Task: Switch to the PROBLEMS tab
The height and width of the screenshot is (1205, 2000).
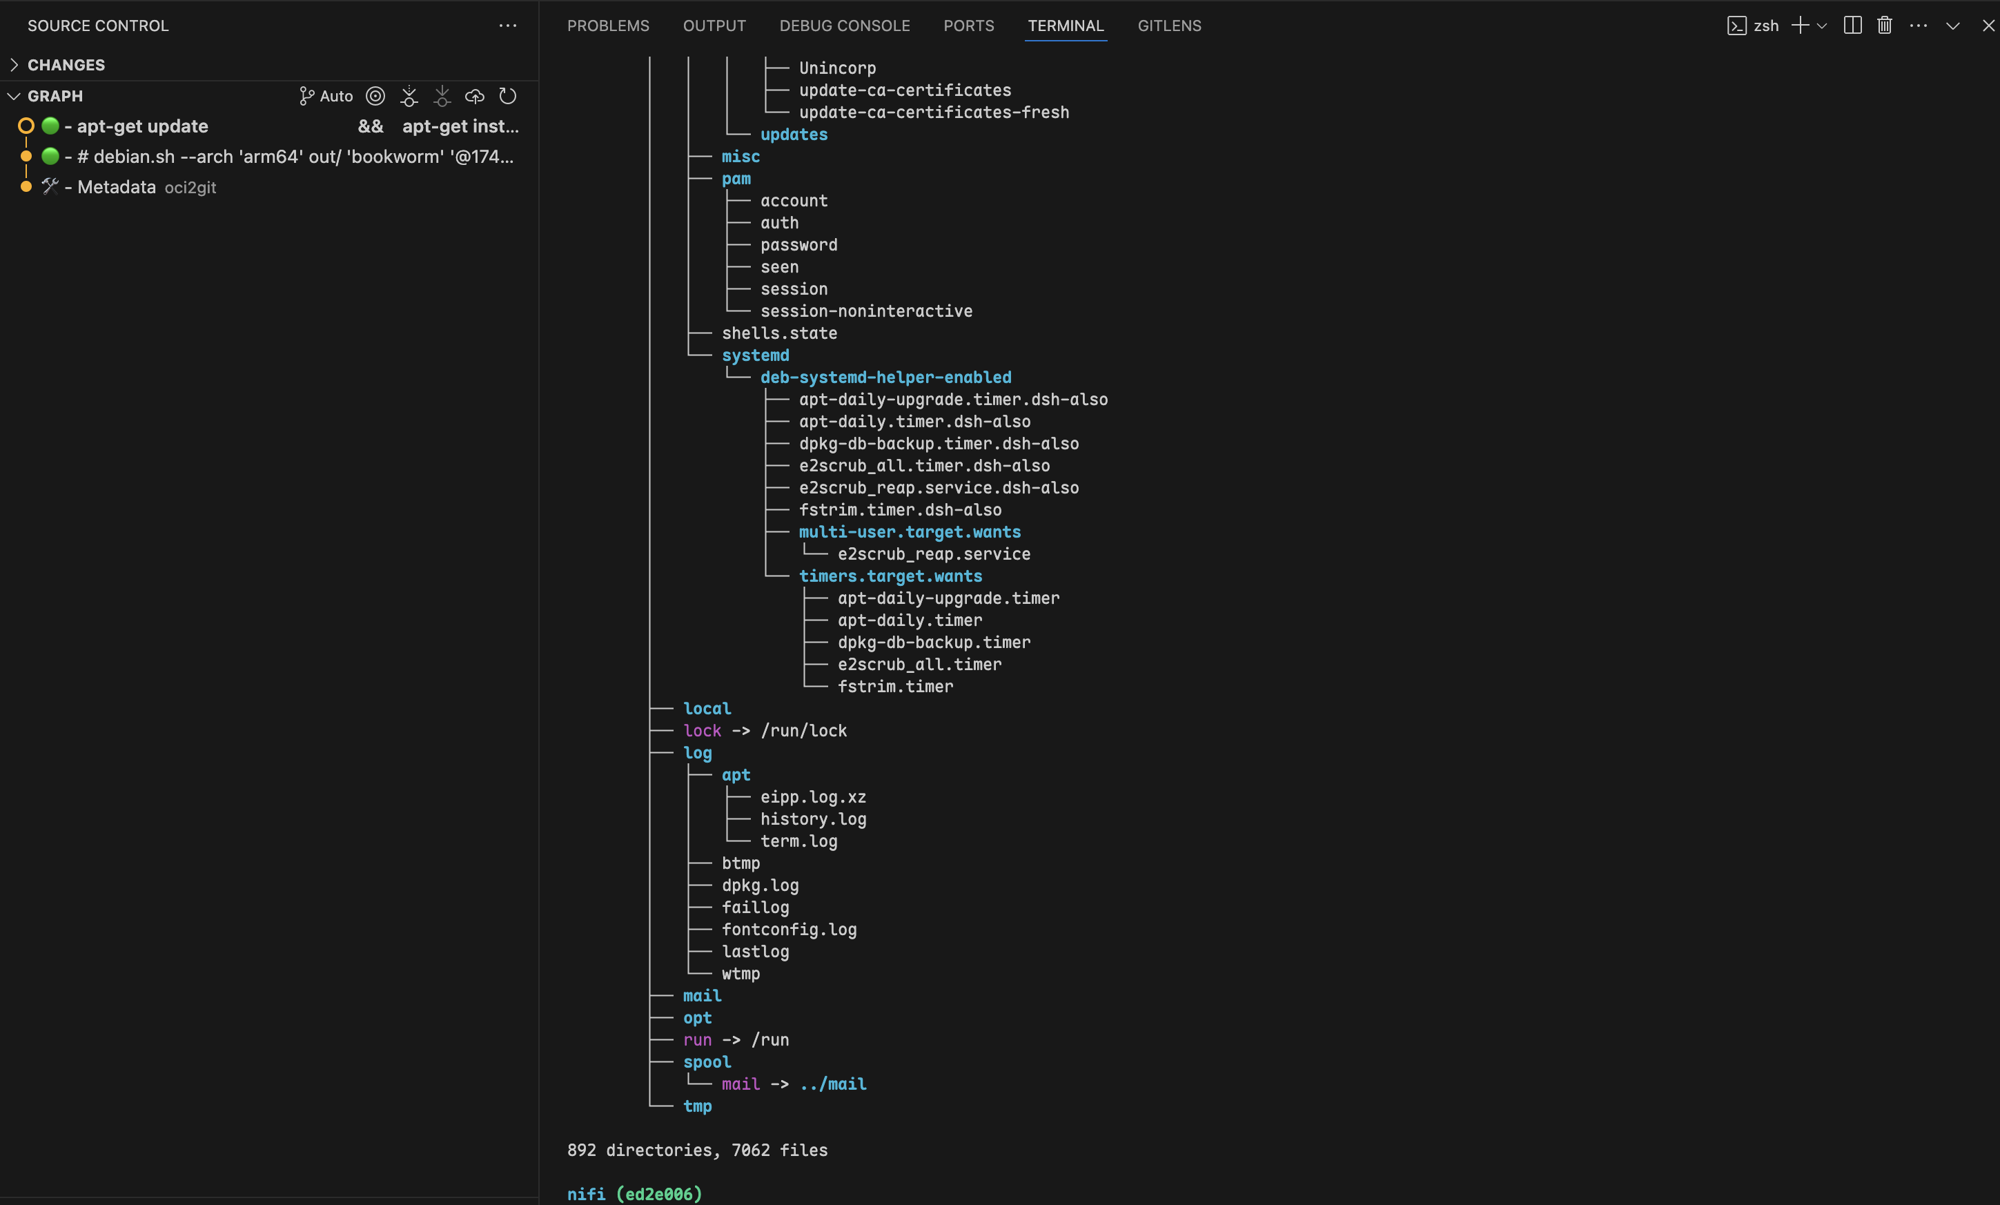Action: click(x=608, y=26)
